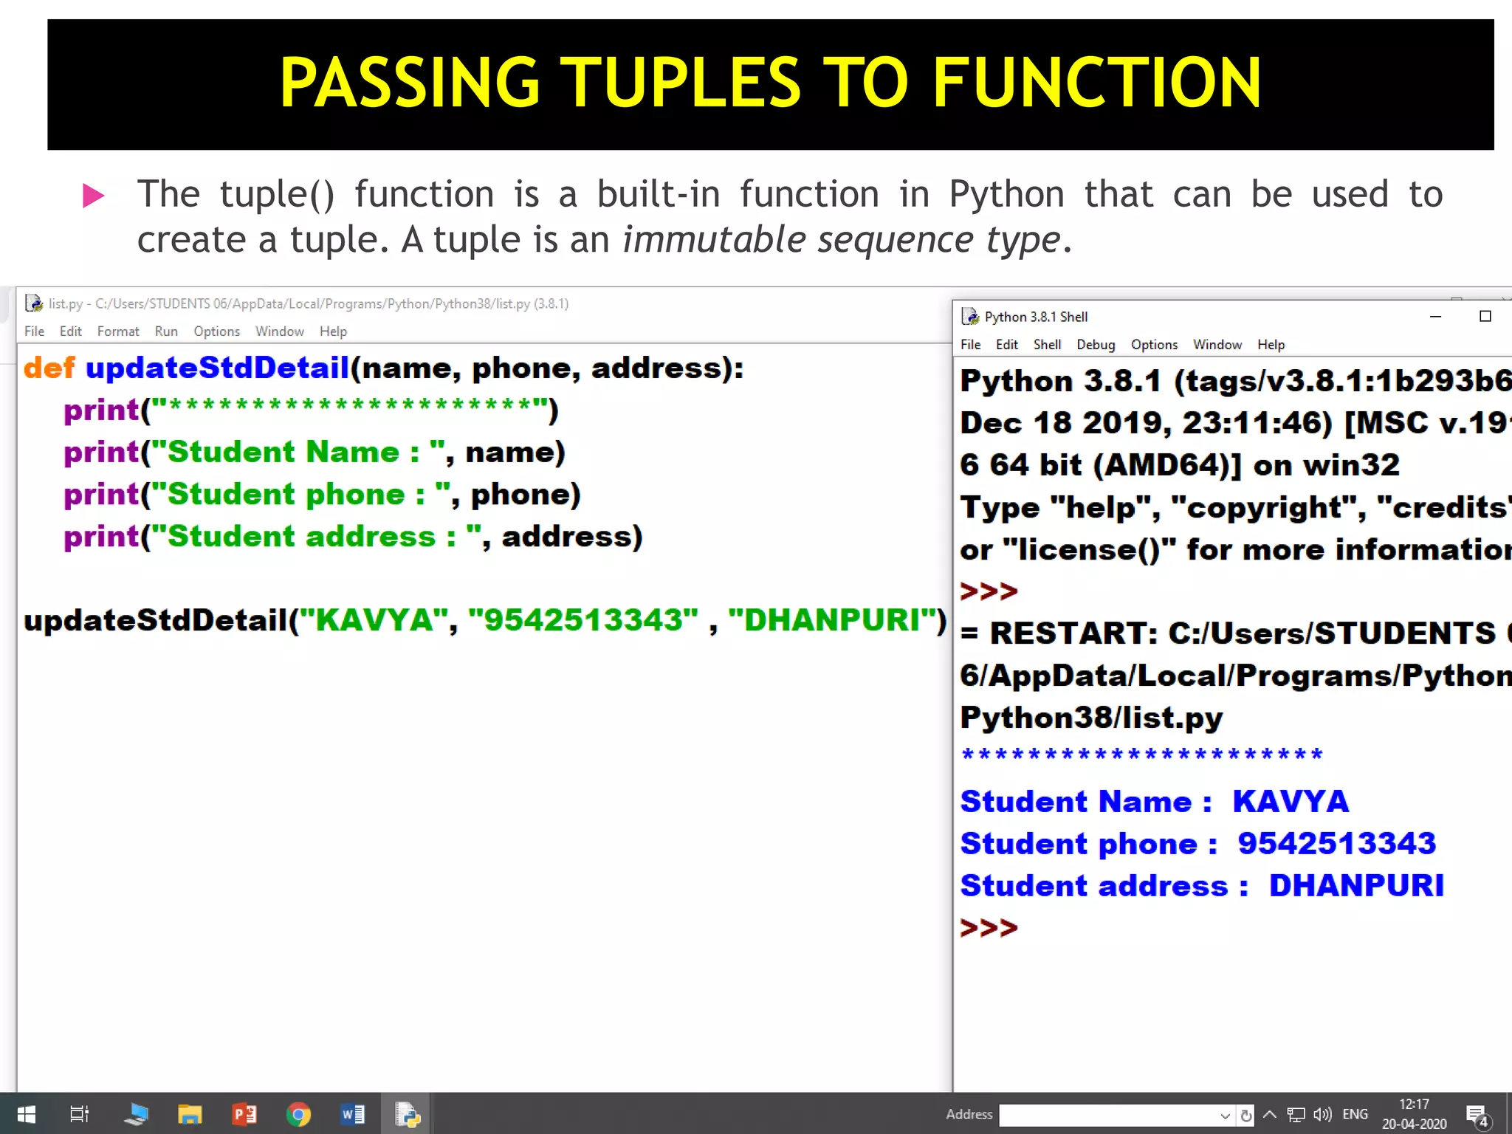Open Options menu in Python Shell window

[1154, 345]
